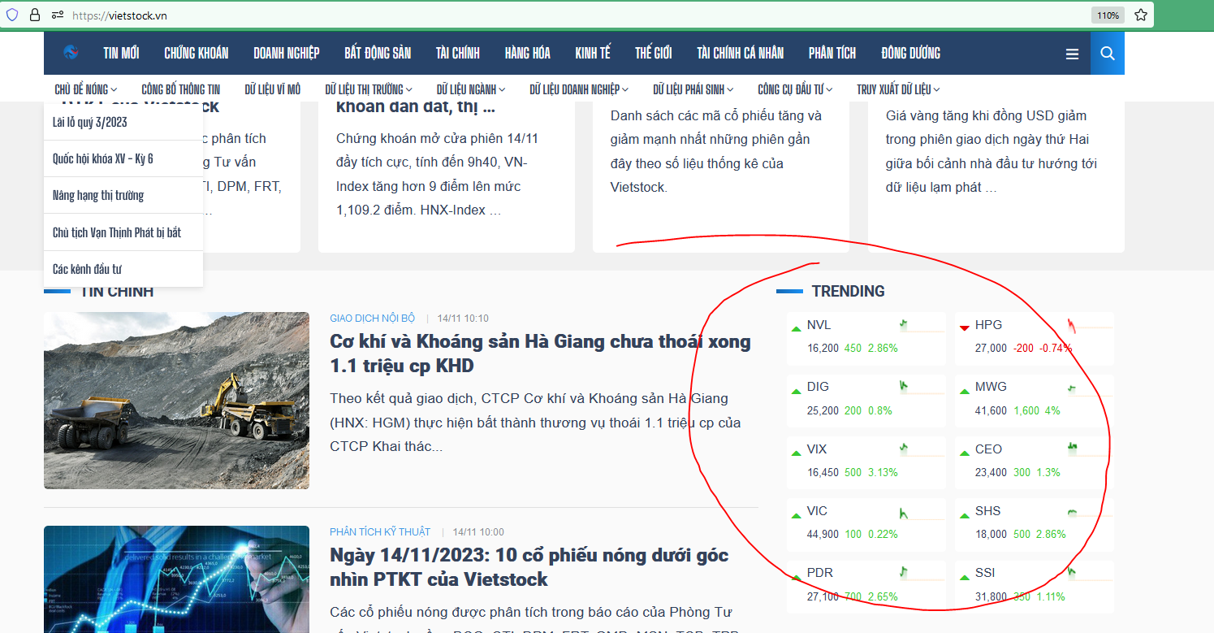
Task: Click the SSI mini sparkline chart
Action: 1090,574
